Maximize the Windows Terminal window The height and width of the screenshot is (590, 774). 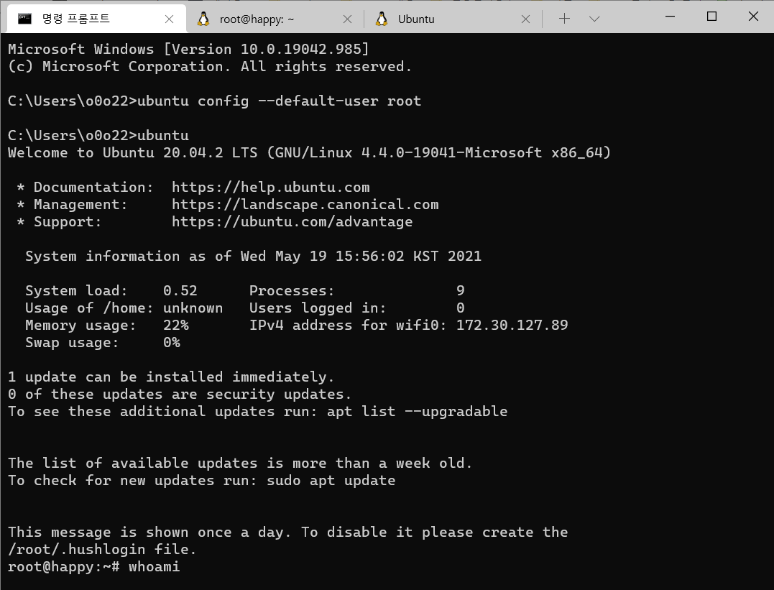pos(711,17)
